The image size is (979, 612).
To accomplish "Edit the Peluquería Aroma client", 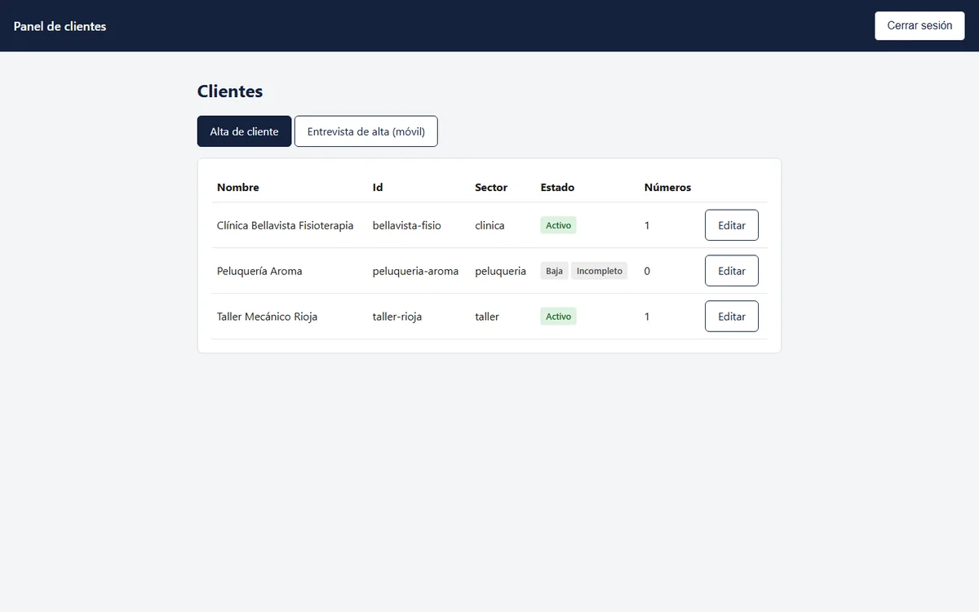I will click(732, 271).
